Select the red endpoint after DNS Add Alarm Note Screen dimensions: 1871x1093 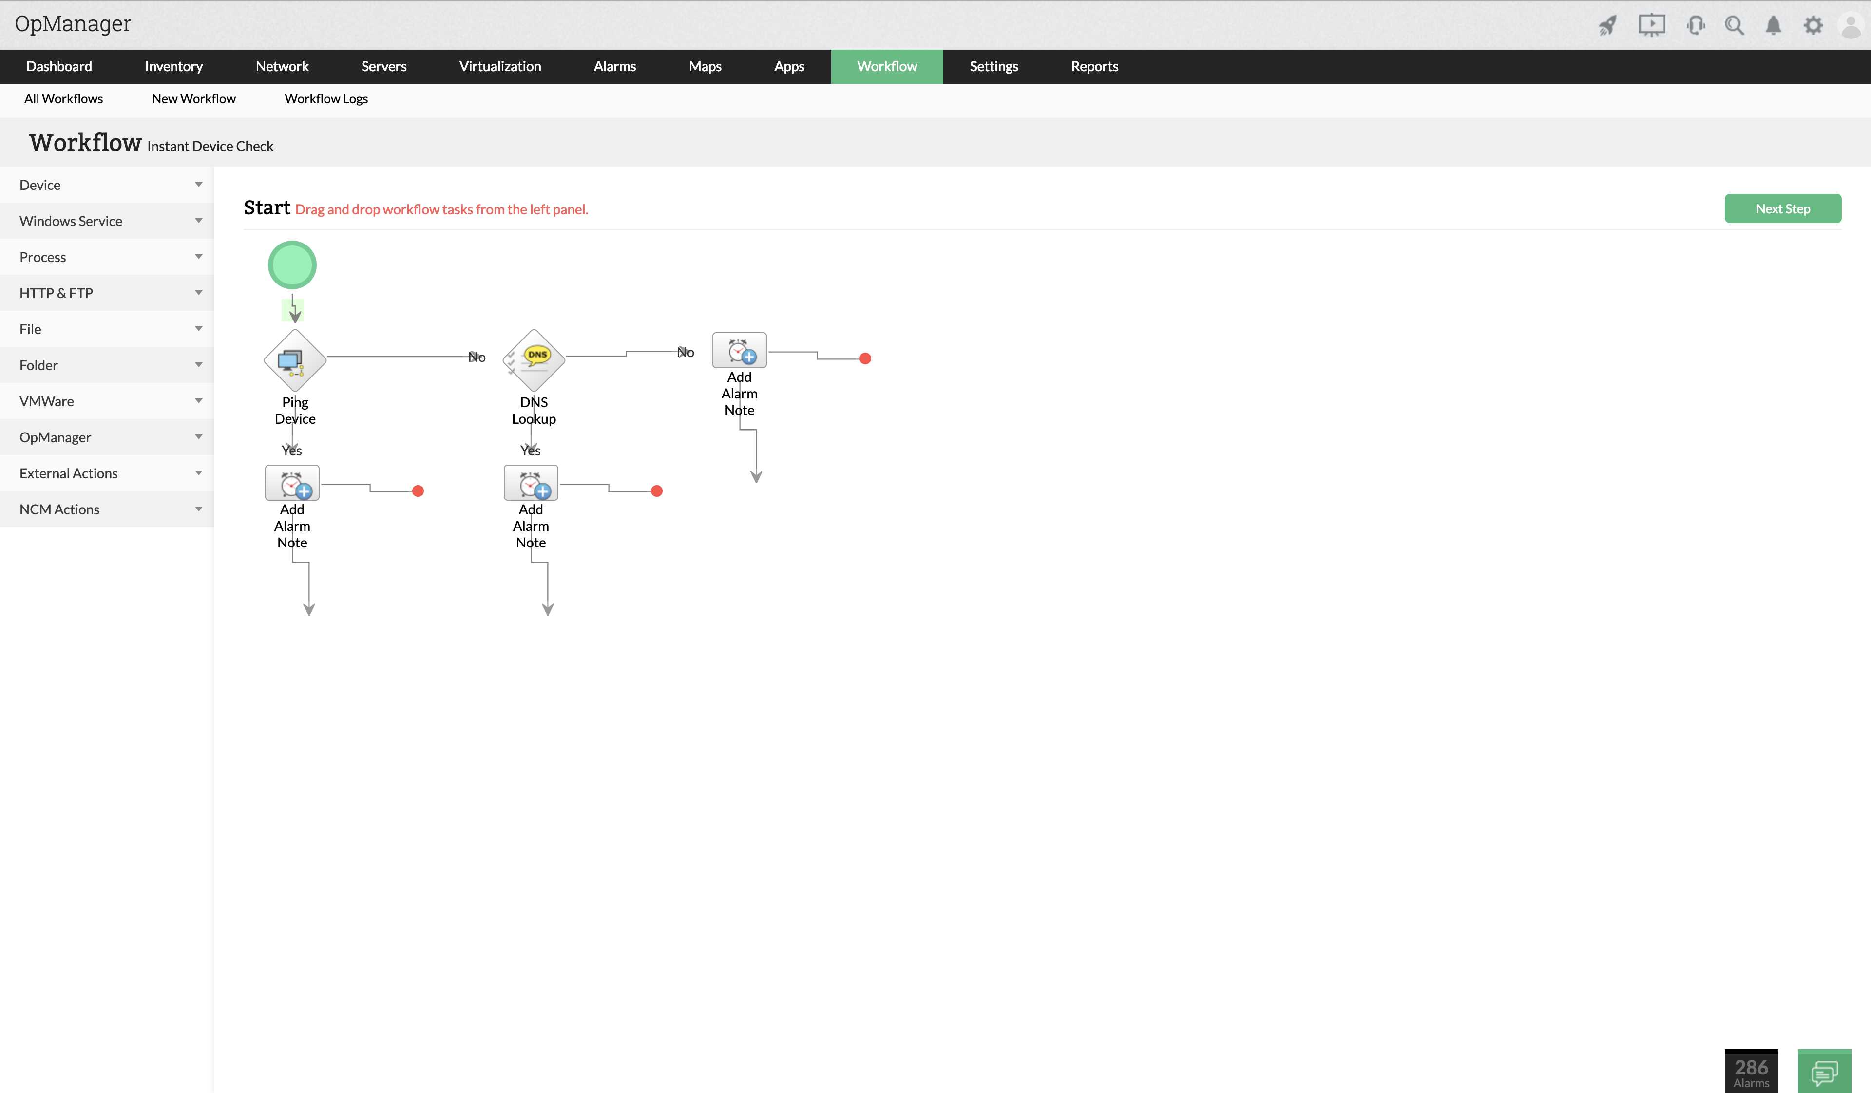point(656,490)
